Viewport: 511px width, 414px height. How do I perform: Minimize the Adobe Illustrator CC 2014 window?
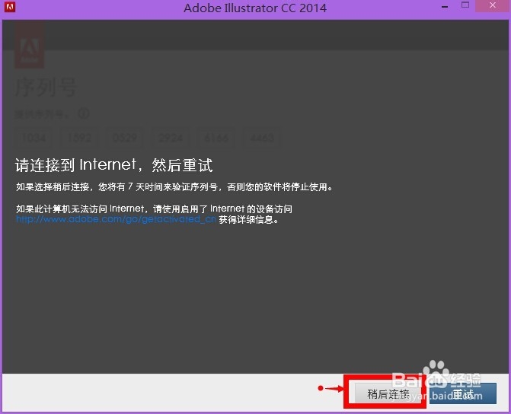click(446, 7)
